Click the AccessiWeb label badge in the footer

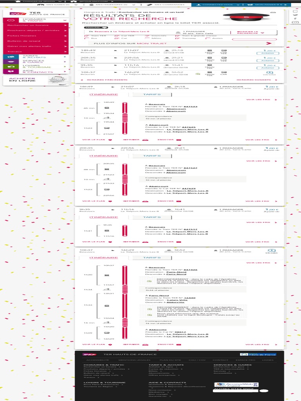236,385
